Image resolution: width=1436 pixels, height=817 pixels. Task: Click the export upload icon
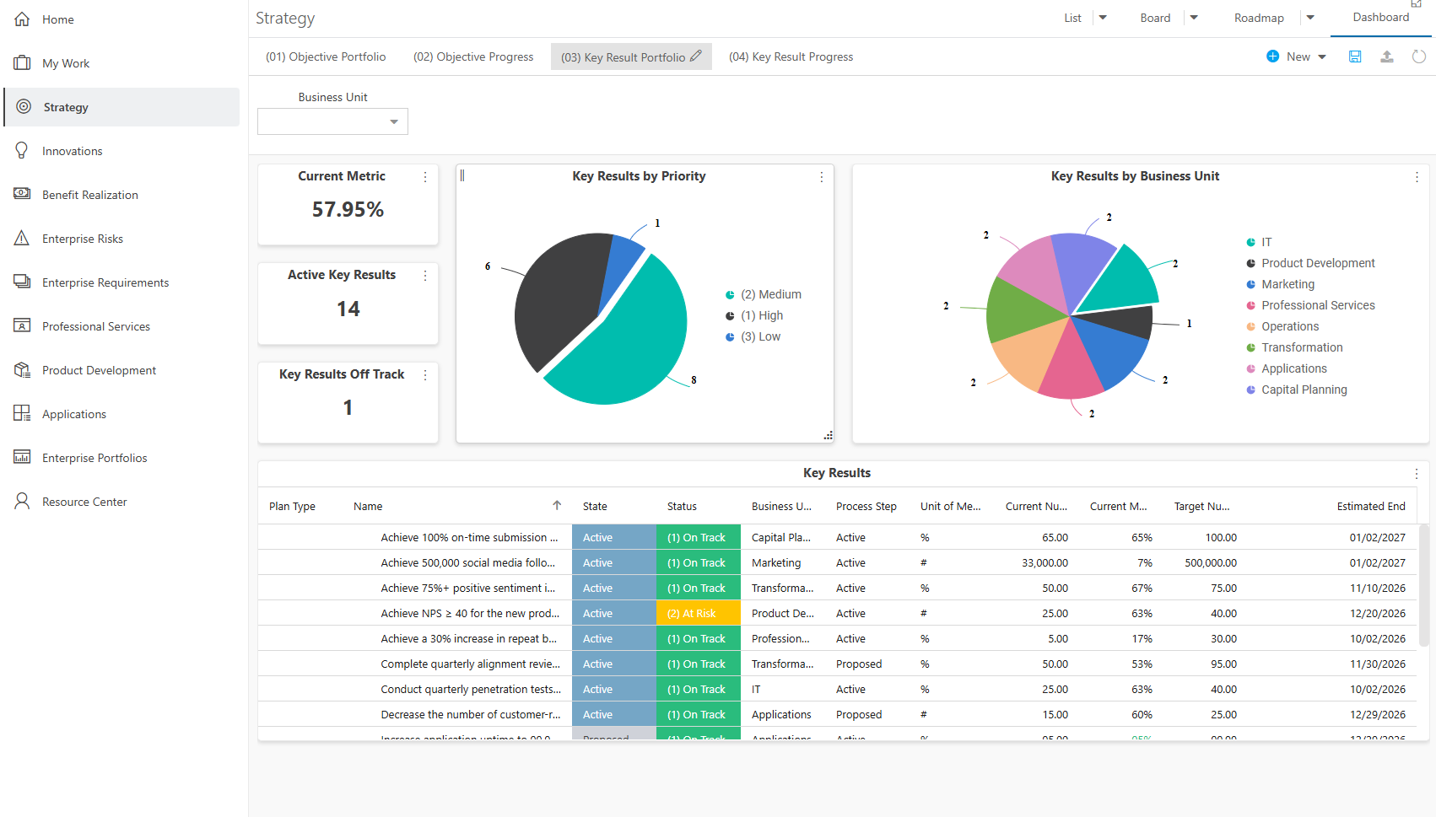click(x=1387, y=56)
